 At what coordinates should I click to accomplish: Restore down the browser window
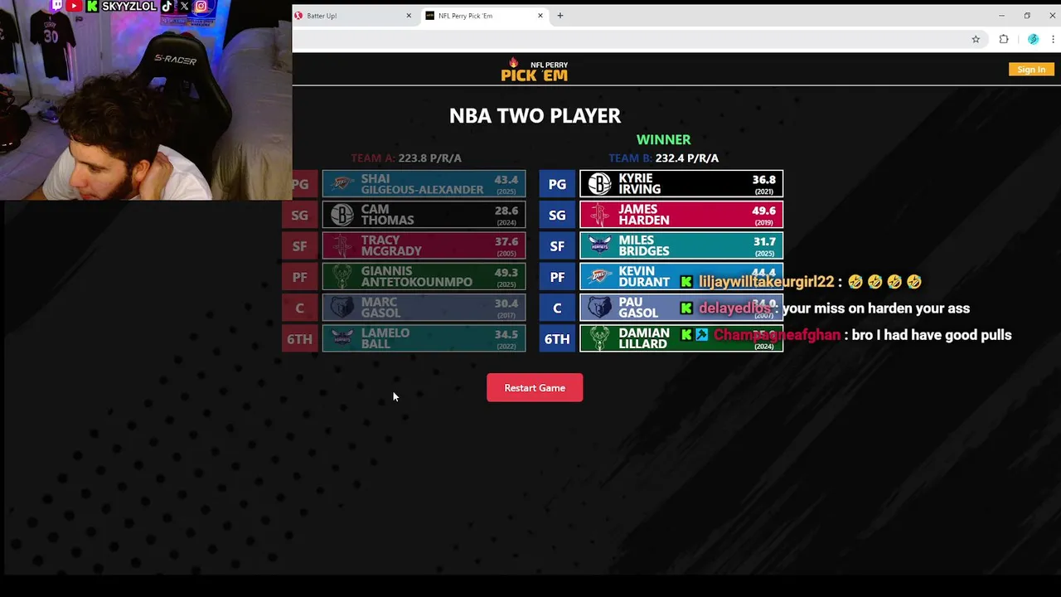1027,16
